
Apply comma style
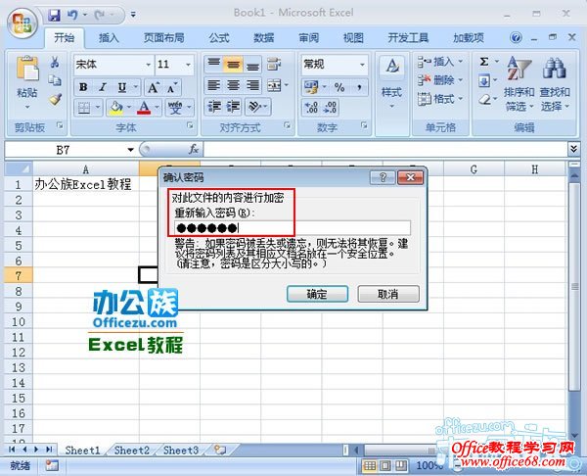point(359,87)
